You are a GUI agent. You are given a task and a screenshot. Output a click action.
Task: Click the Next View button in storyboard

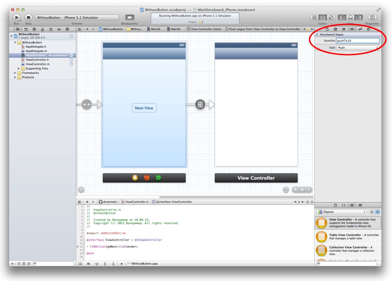(x=144, y=108)
